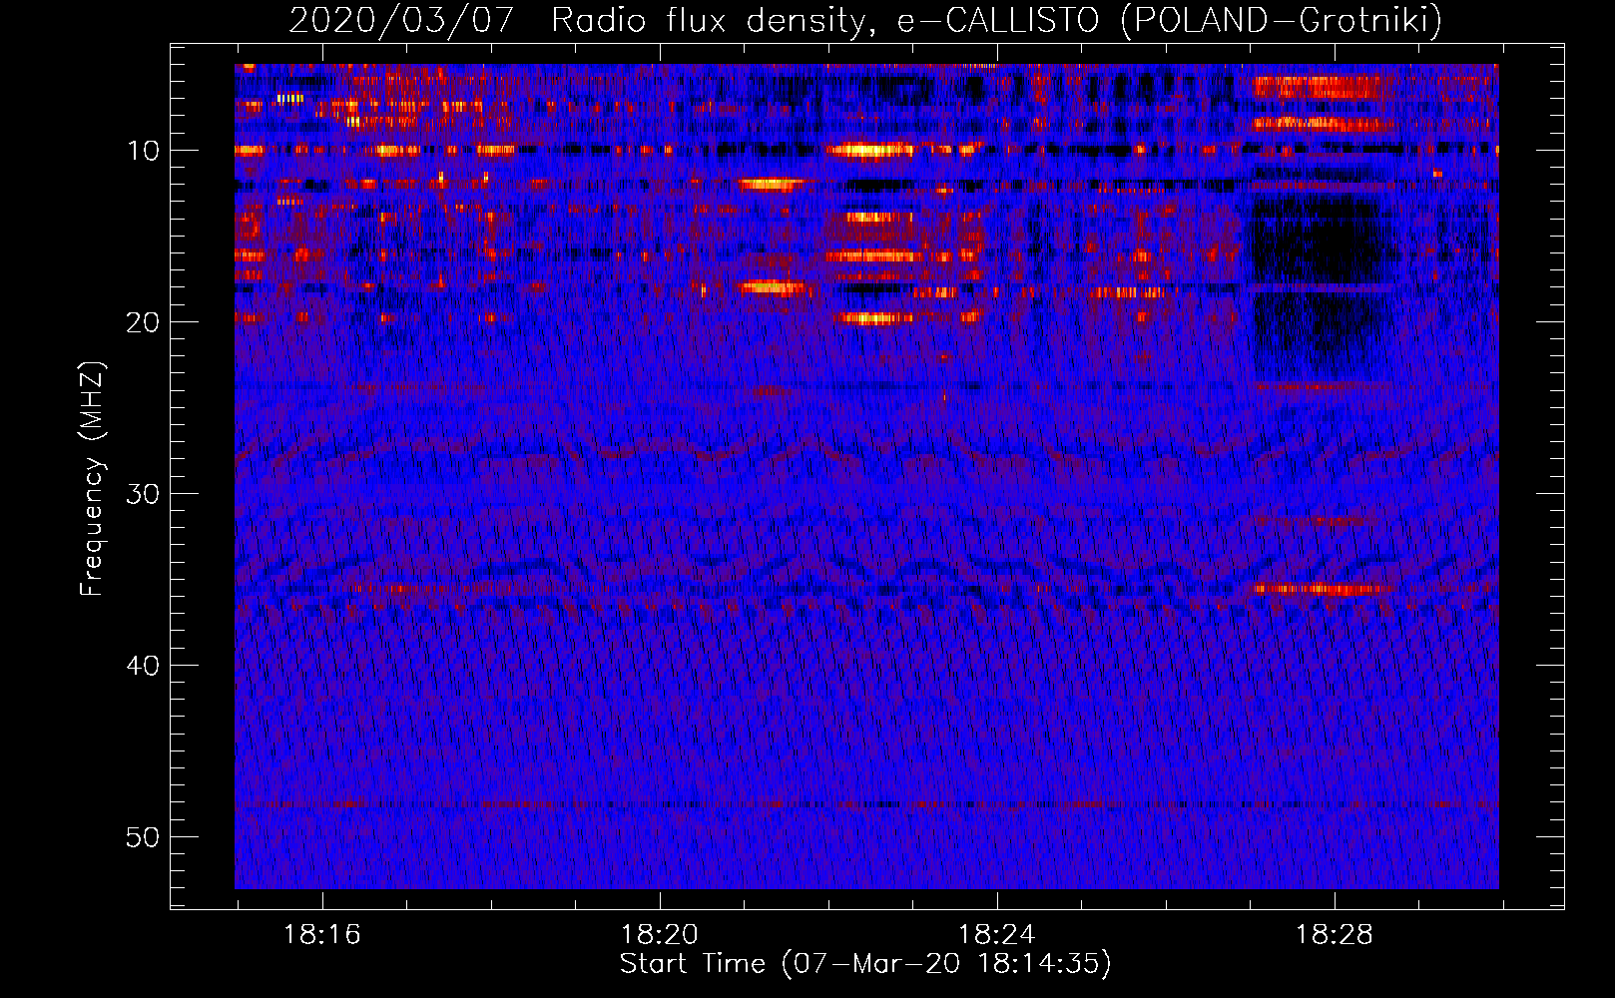Click the 50 MHz frequency tick label
This screenshot has width=1615, height=998.
pyautogui.click(x=144, y=837)
